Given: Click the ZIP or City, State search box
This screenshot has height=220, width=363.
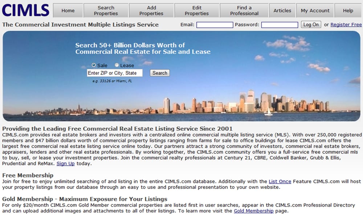Looking at the screenshot, I should point(115,73).
